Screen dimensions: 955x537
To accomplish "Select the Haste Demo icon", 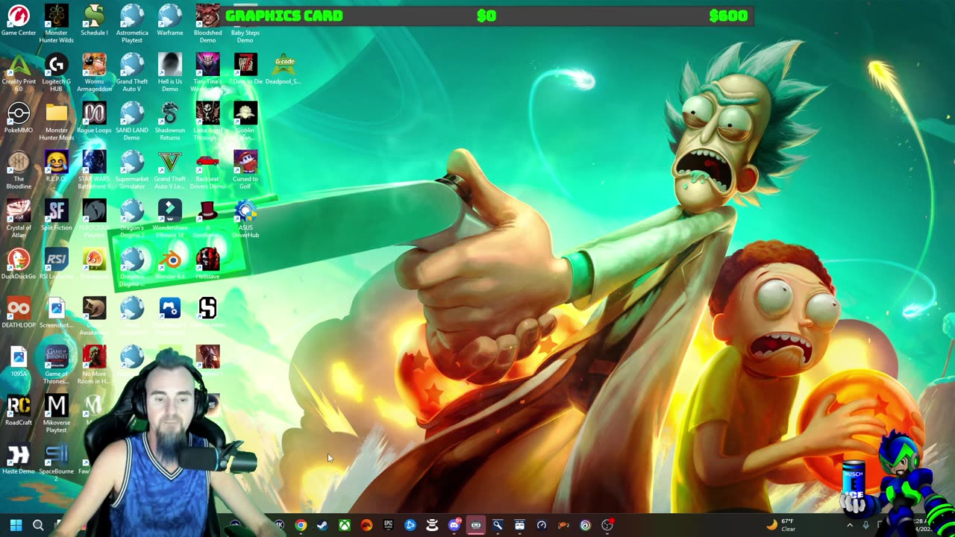I will [x=19, y=458].
